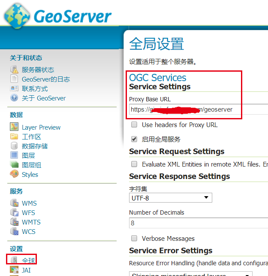268x276 pixels.
Task: Tick Evaluate XML Entities in remote files
Action: [134, 164]
